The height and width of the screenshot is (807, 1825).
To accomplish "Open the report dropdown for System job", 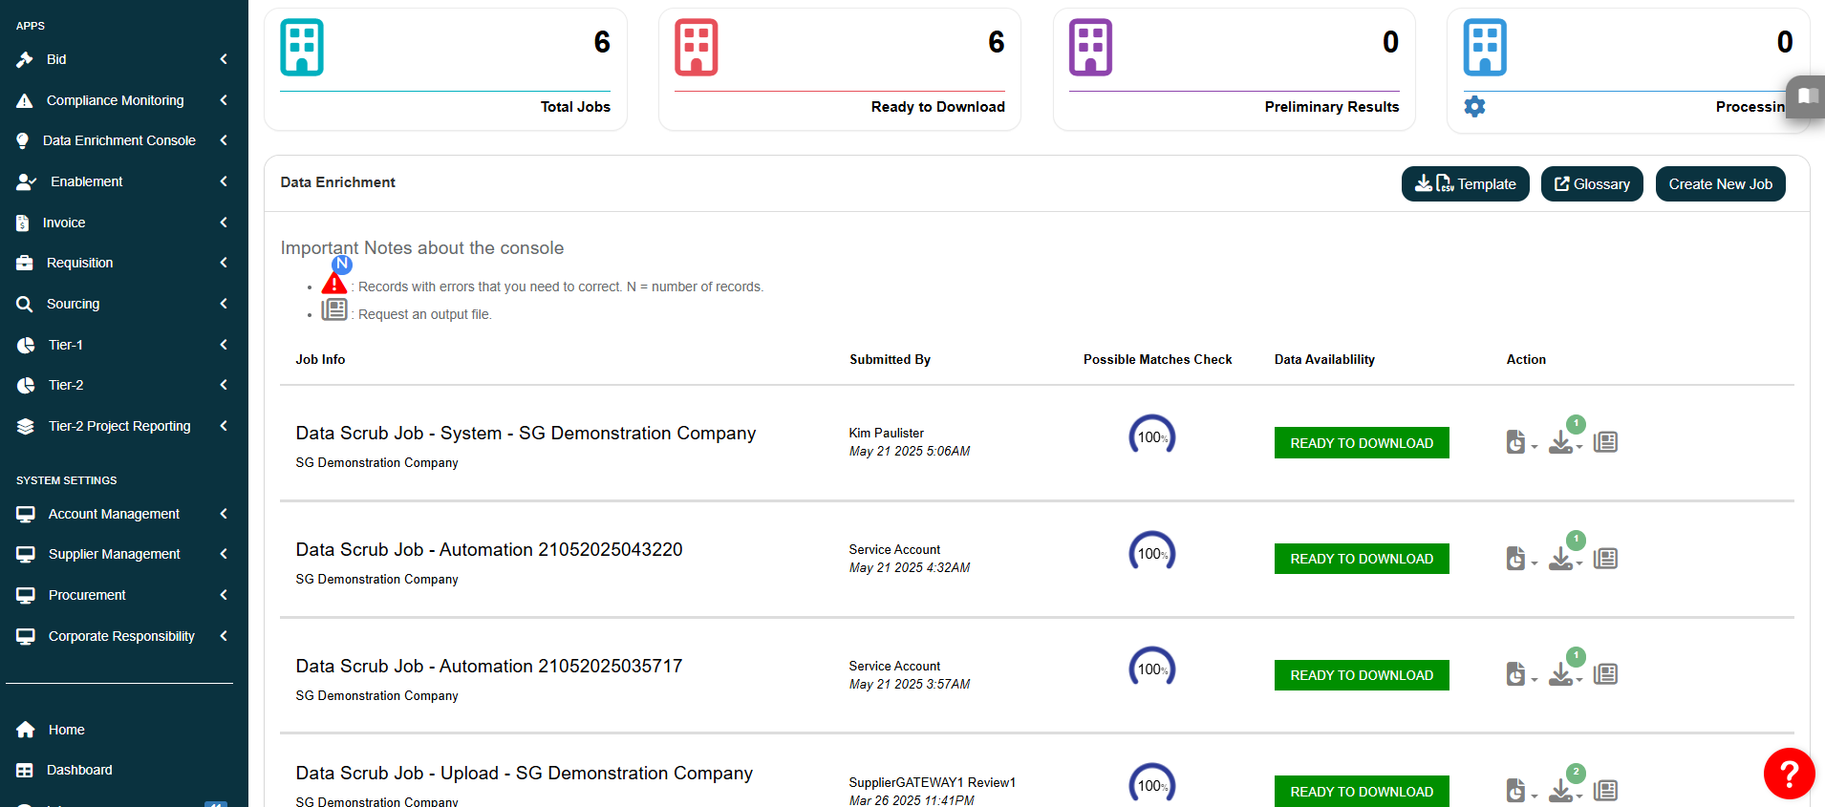I will click(1519, 442).
